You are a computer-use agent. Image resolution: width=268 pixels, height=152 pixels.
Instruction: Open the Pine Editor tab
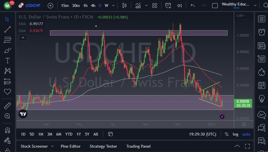(x=71, y=146)
